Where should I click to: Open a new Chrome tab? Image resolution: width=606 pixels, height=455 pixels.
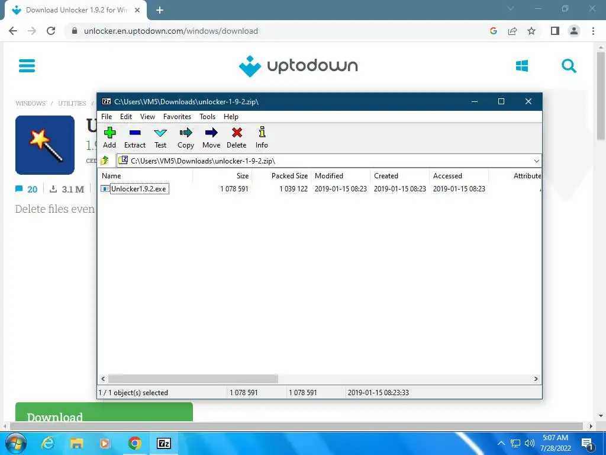click(160, 10)
